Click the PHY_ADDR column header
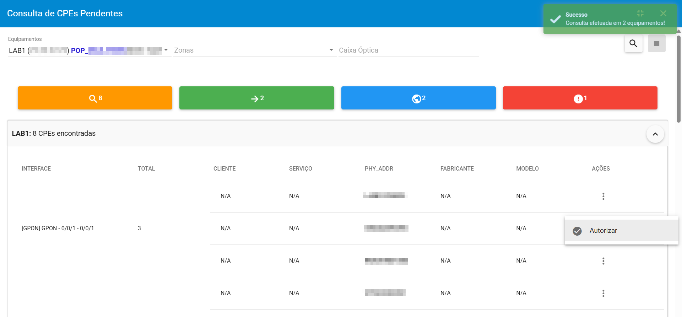Screen dimensions: 682x317 (x=379, y=168)
